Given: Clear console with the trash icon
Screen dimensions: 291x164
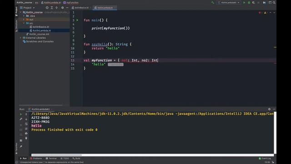Looking at the screenshot, I should tap(26, 138).
